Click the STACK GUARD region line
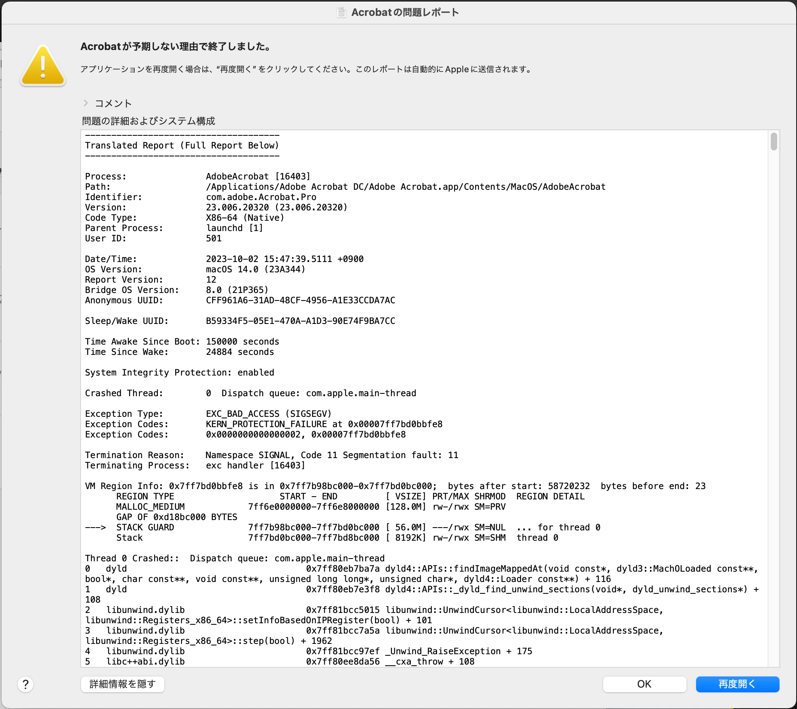 (145, 527)
